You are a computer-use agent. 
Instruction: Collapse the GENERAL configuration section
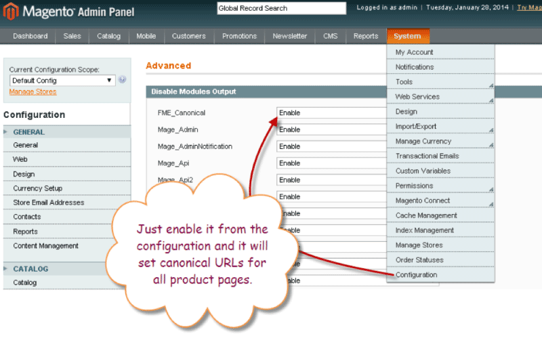[x=67, y=132]
